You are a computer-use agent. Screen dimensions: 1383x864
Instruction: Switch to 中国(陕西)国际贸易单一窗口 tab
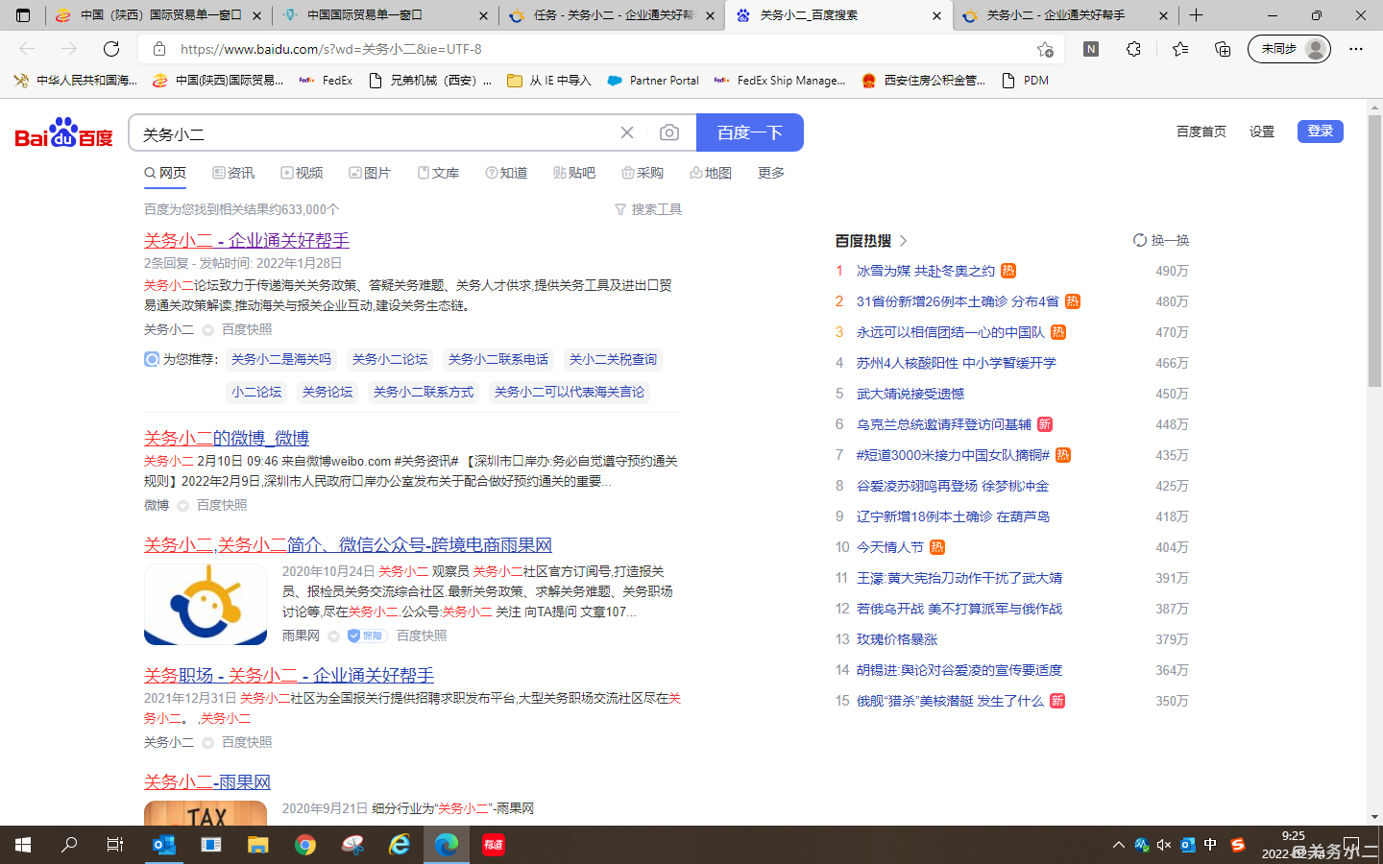point(158,15)
